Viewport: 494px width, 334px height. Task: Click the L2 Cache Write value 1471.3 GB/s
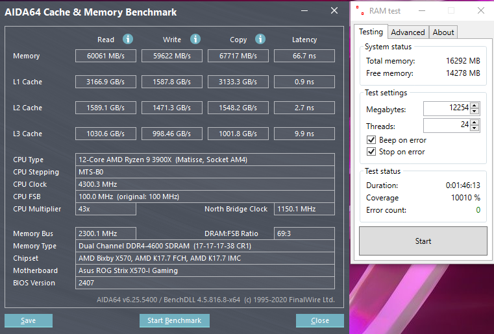172,108
